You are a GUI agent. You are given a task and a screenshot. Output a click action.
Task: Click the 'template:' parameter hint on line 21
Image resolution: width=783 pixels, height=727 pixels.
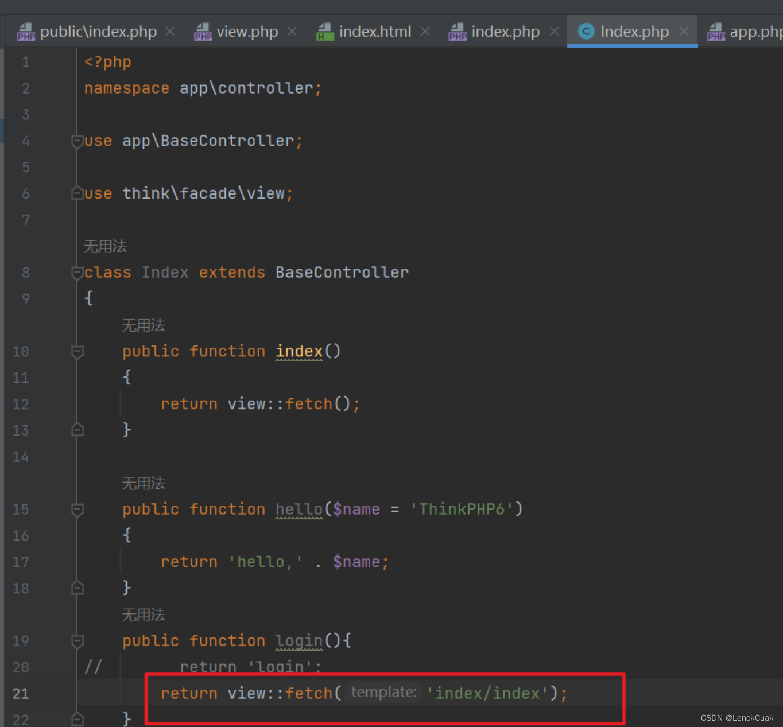(383, 693)
